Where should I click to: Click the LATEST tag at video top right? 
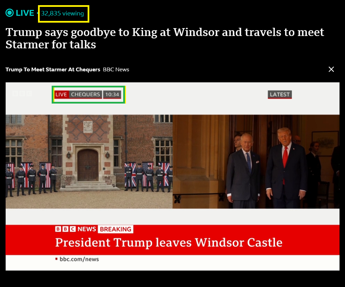click(x=280, y=94)
